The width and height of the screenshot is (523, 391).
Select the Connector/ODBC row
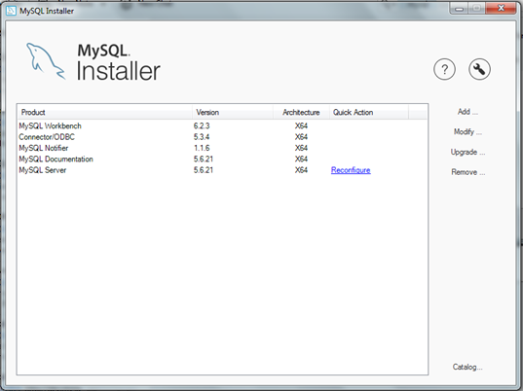click(x=222, y=137)
